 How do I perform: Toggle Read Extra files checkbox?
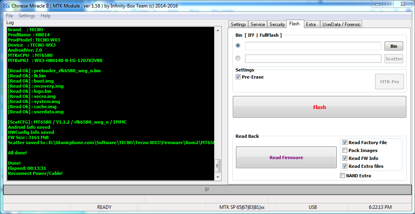click(x=345, y=166)
